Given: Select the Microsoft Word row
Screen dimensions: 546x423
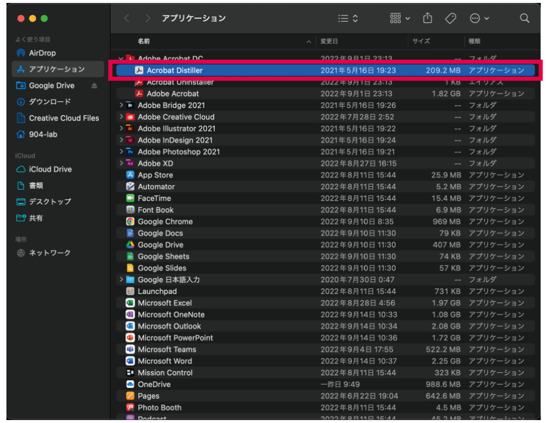Looking at the screenshot, I should click(164, 361).
